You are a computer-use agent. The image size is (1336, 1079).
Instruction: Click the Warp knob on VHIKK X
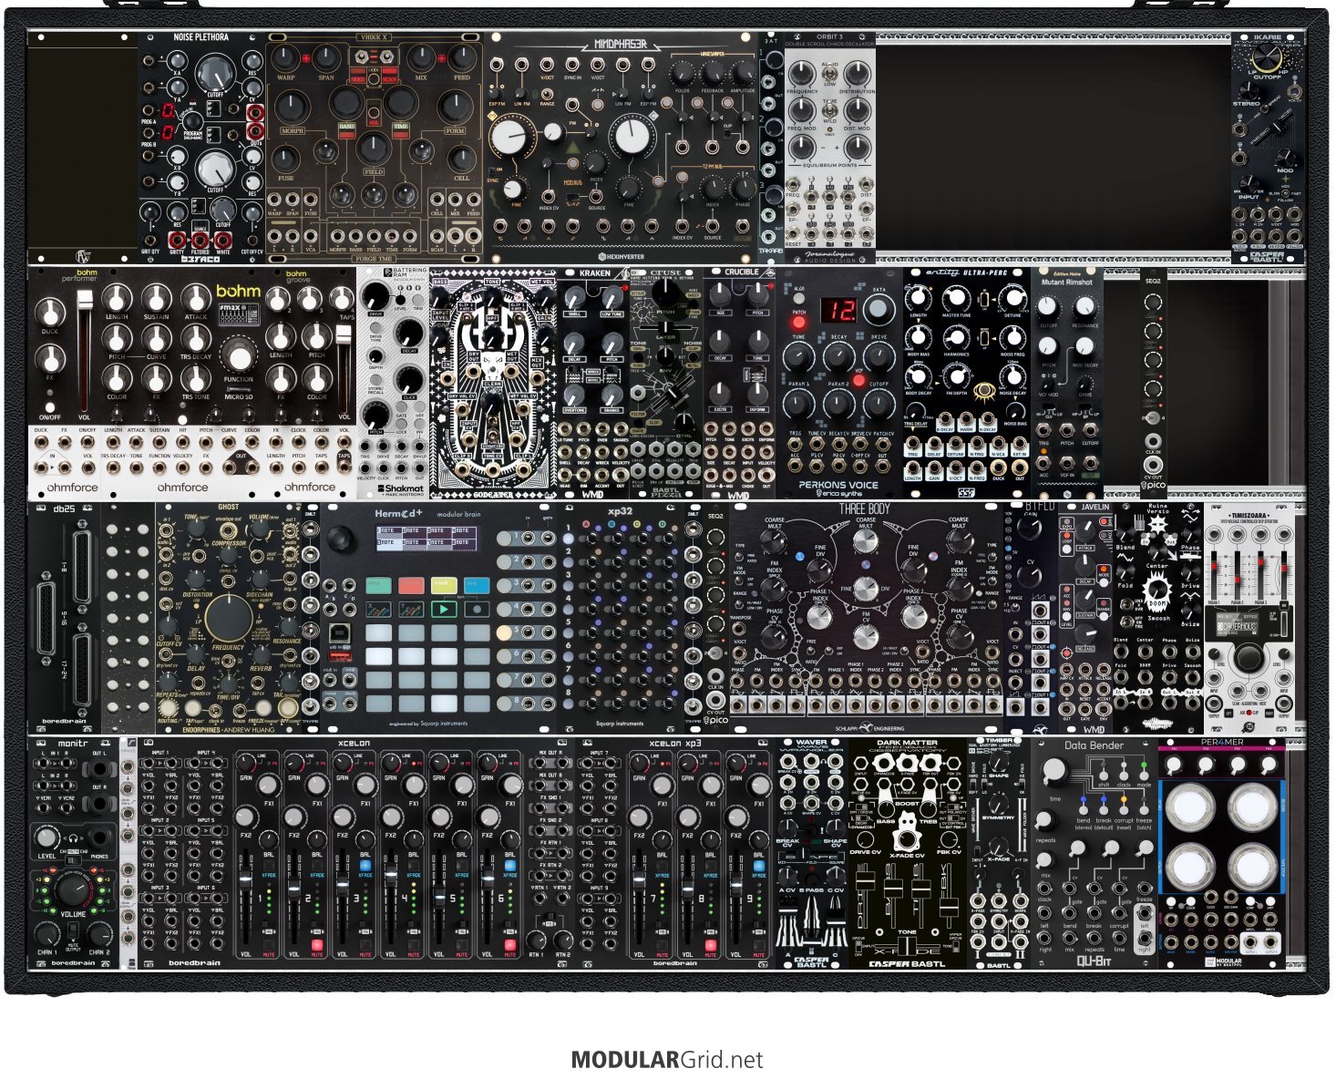[285, 58]
